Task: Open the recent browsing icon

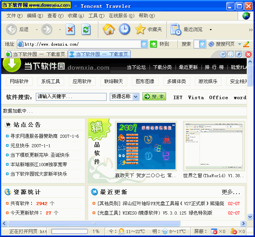Action: [x=176, y=30]
